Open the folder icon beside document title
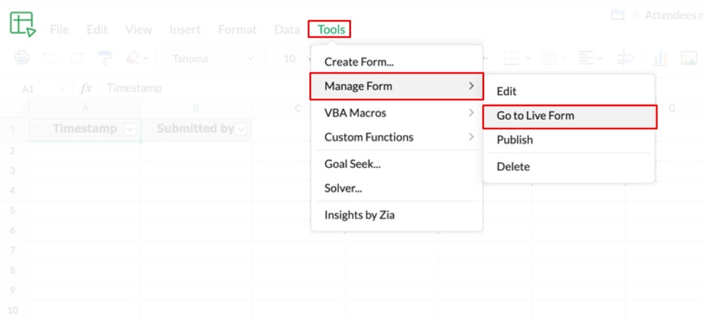Viewport: 706px width, 322px height. coord(618,15)
